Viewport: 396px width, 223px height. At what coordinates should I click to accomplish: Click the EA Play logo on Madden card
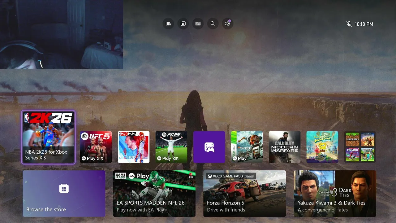[x=139, y=176]
